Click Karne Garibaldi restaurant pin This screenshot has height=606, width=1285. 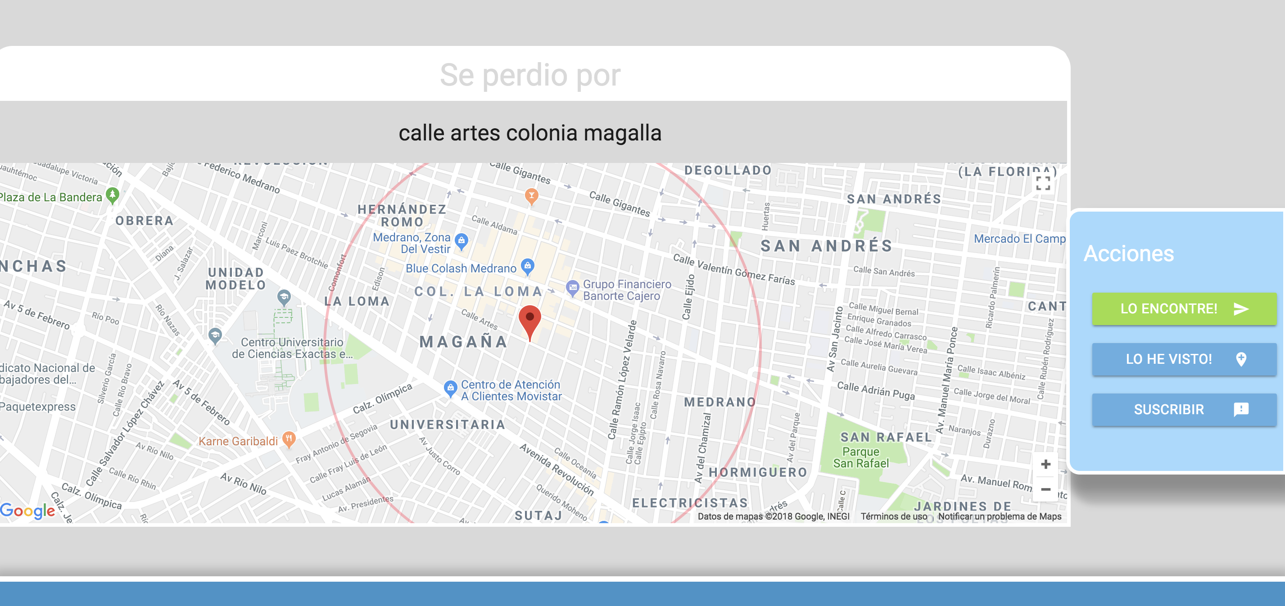point(289,439)
